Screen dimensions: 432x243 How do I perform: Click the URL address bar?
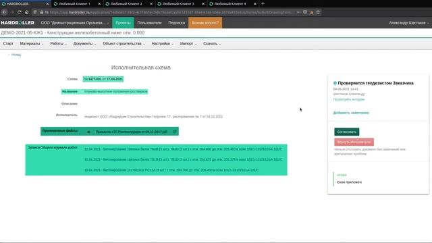[172, 12]
